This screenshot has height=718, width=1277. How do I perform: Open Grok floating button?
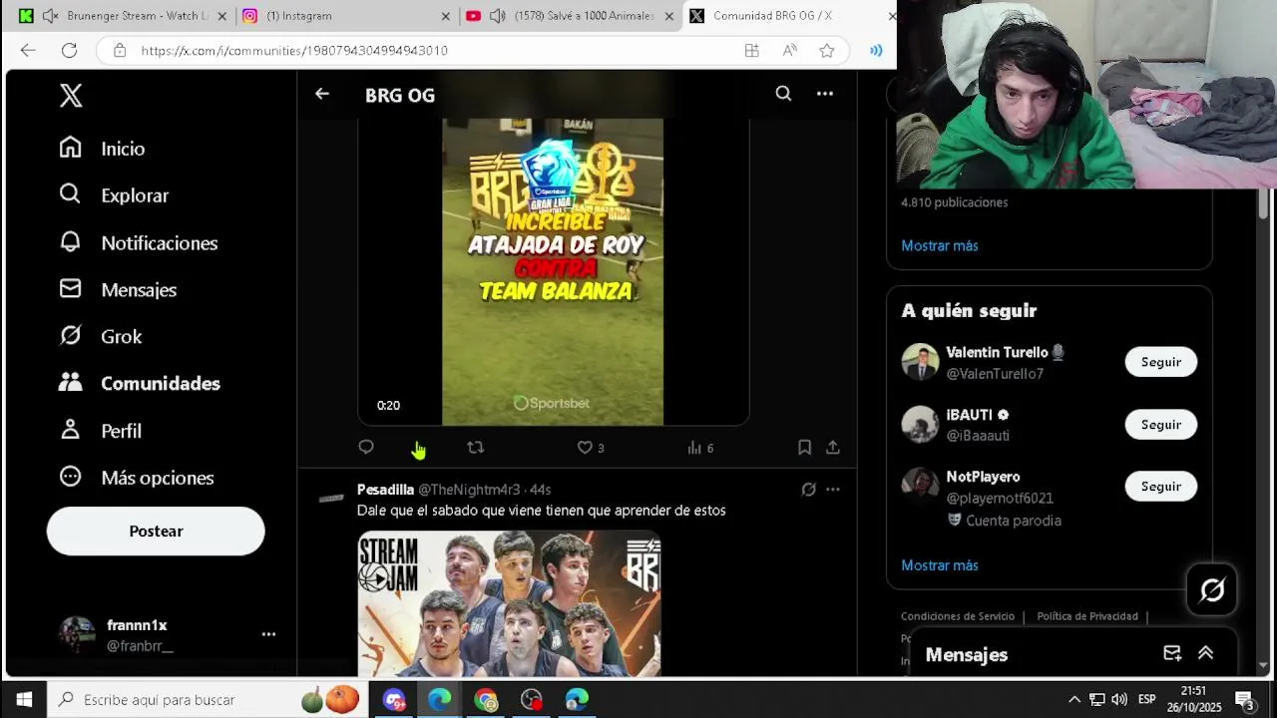pyautogui.click(x=1212, y=590)
